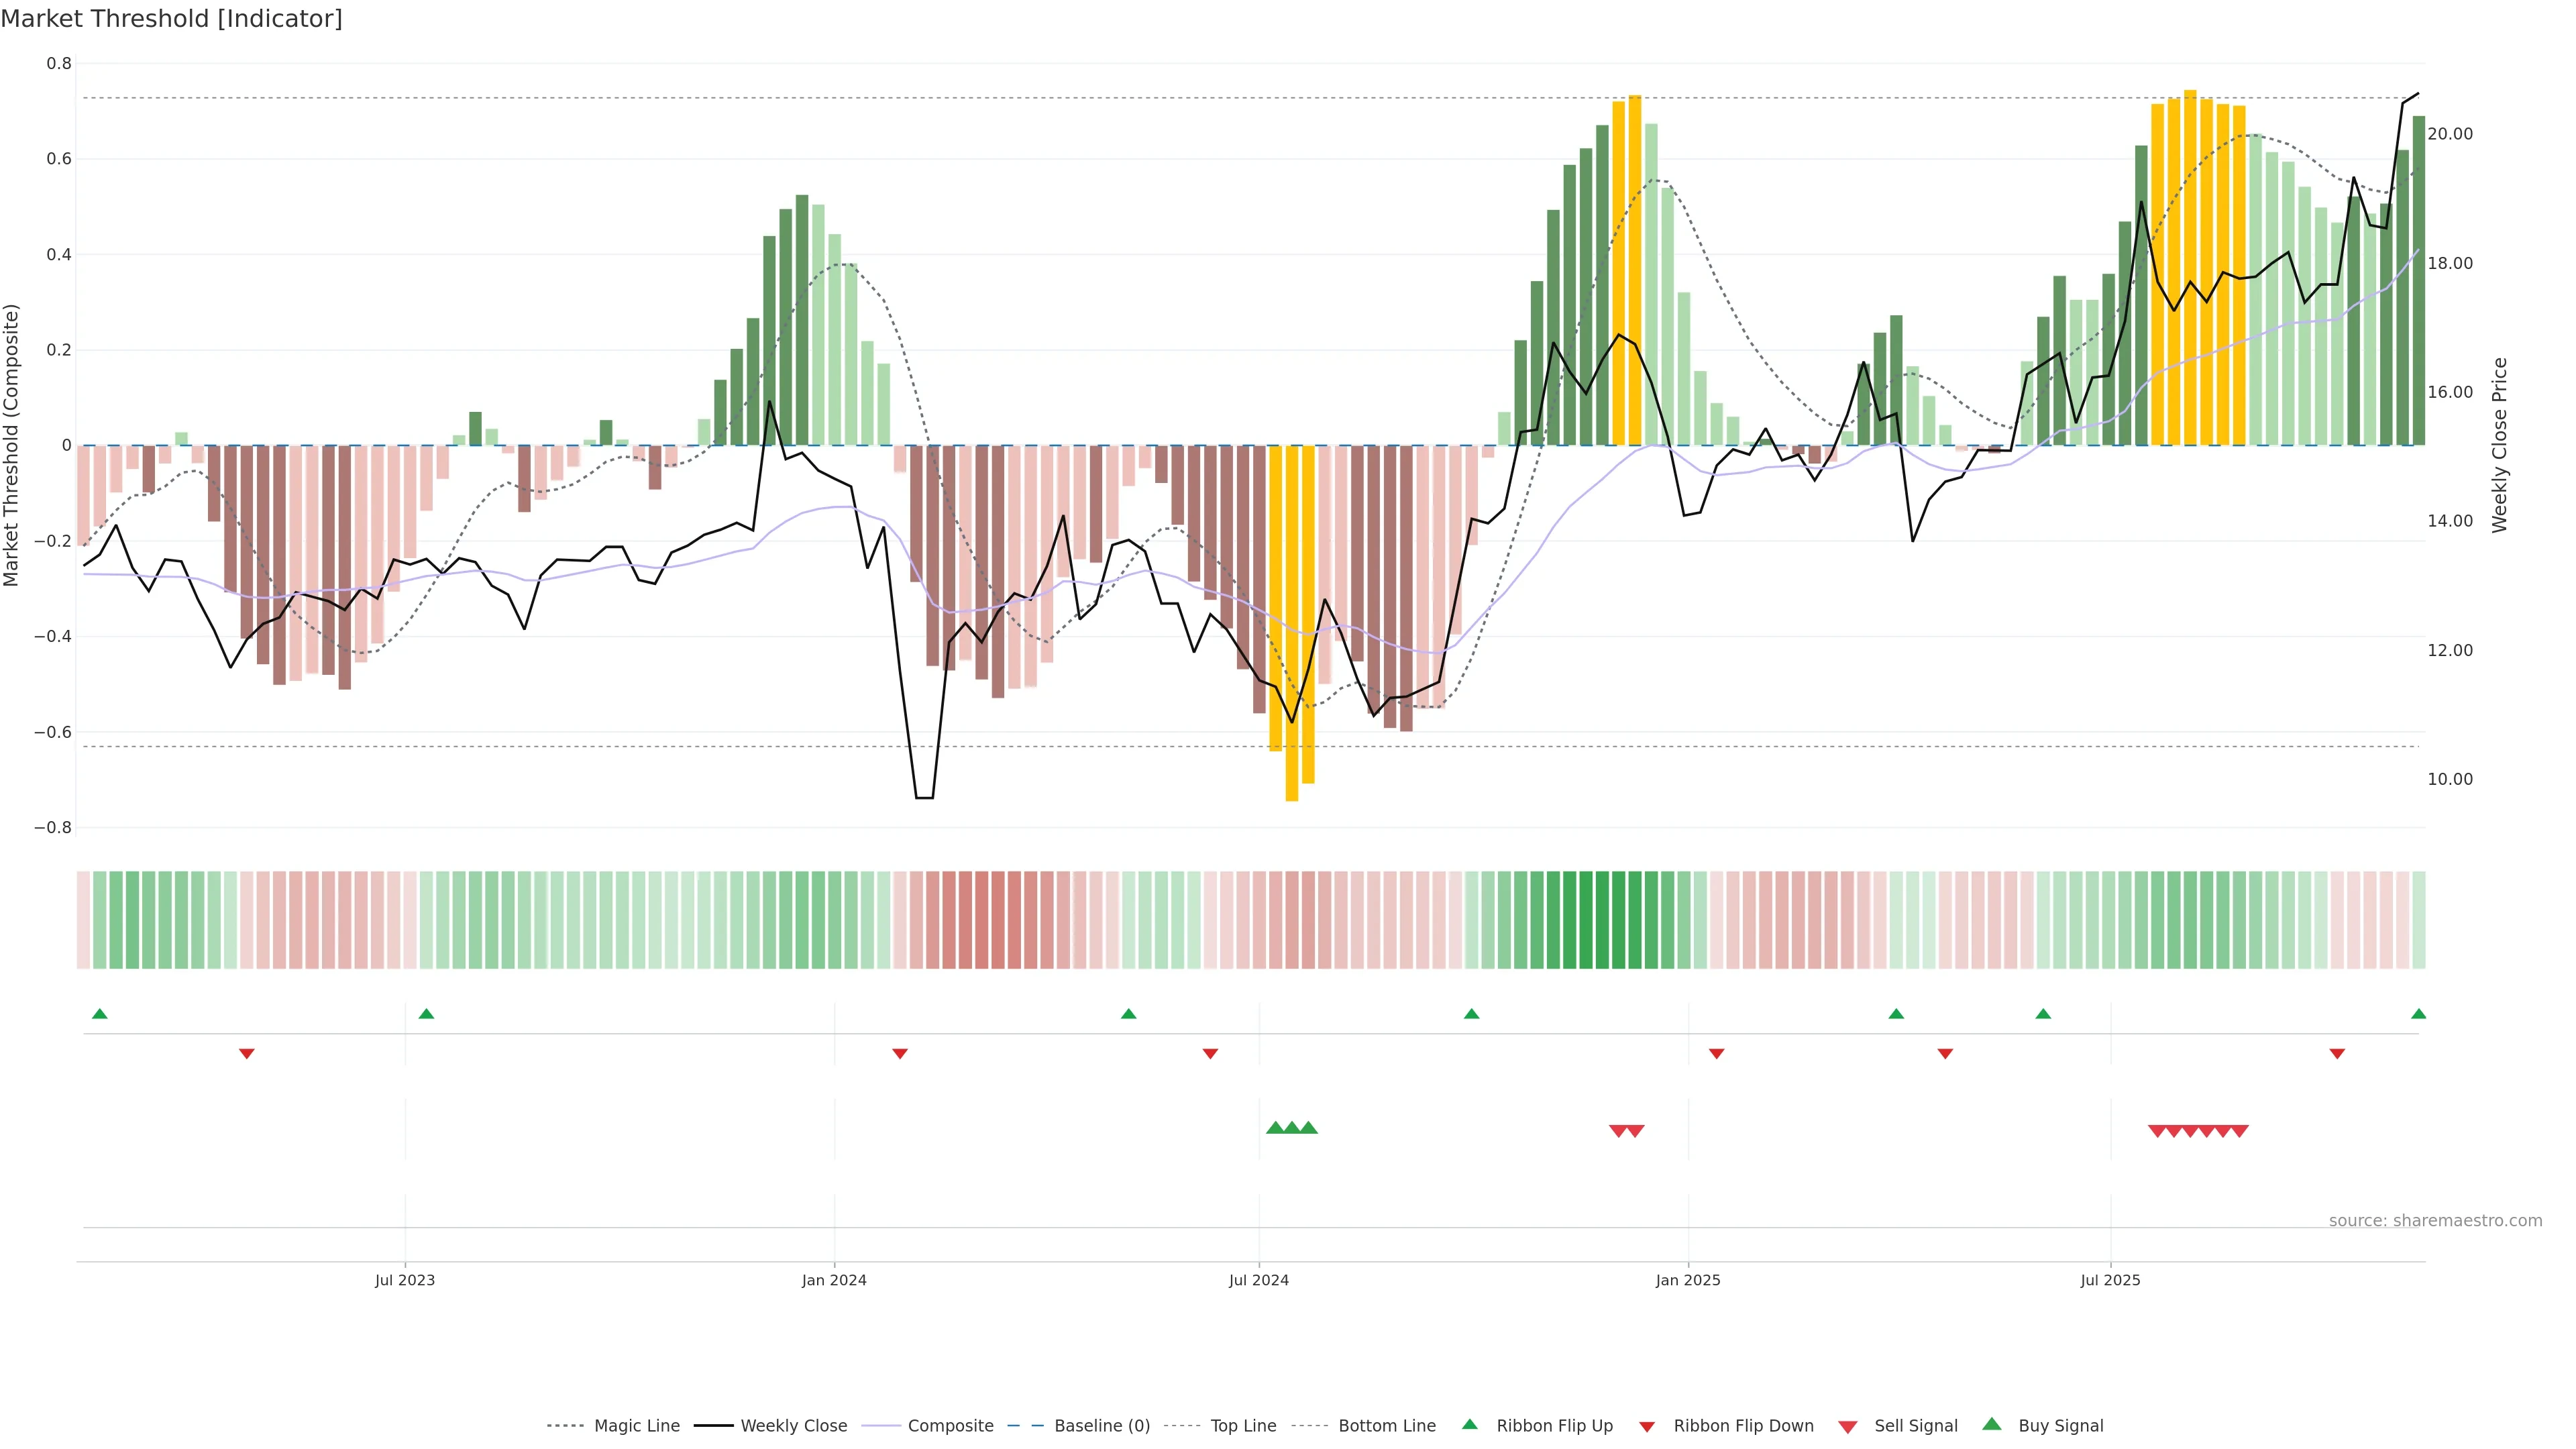Click the last Ribbon Flip Up marker at far right

point(2418,1014)
